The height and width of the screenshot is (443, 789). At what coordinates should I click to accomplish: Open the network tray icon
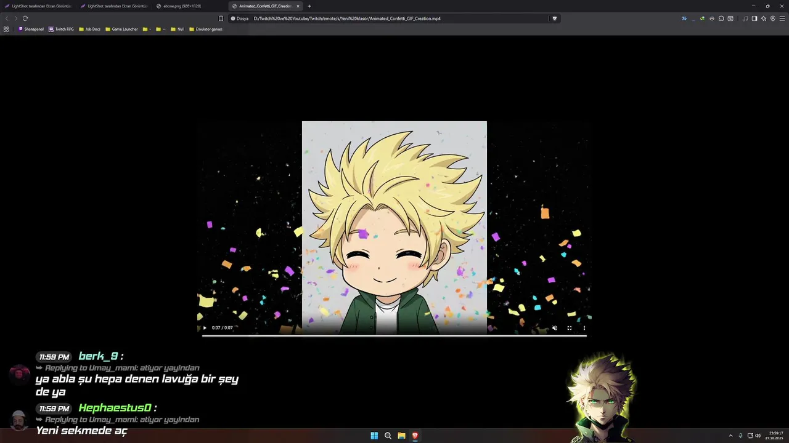pos(750,436)
